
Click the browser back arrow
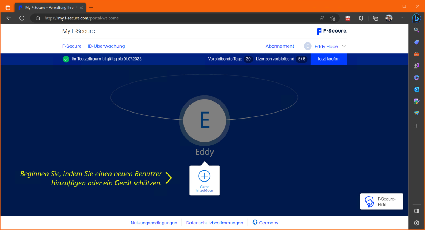click(9, 18)
